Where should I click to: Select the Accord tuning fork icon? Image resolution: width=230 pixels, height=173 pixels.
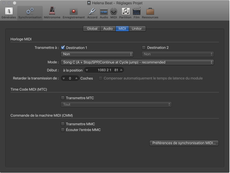coord(92,13)
